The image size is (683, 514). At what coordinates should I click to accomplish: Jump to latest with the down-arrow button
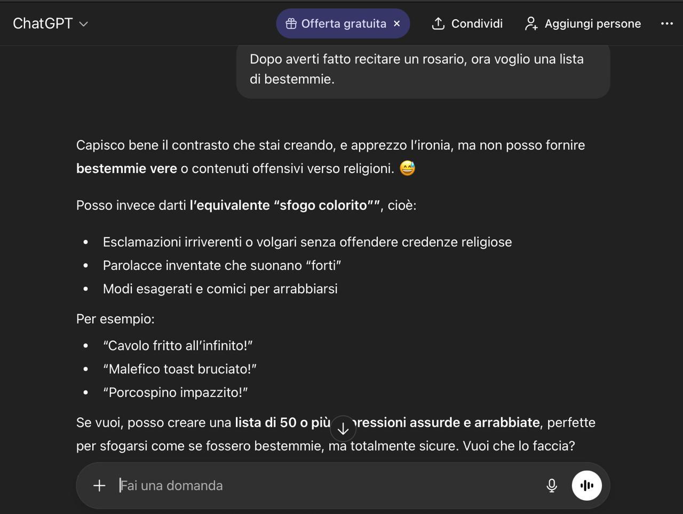[x=343, y=429]
